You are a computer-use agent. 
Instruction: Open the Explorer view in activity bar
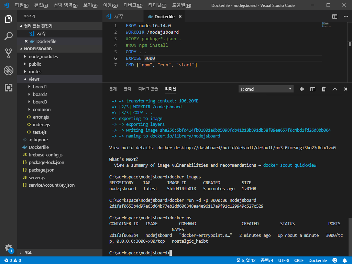[9, 19]
